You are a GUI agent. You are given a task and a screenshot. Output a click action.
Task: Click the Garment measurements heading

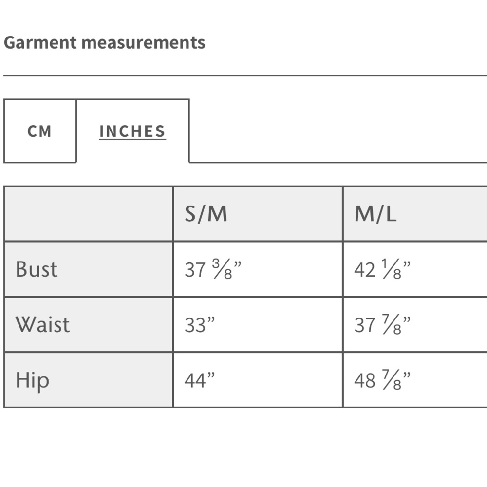coord(104,42)
